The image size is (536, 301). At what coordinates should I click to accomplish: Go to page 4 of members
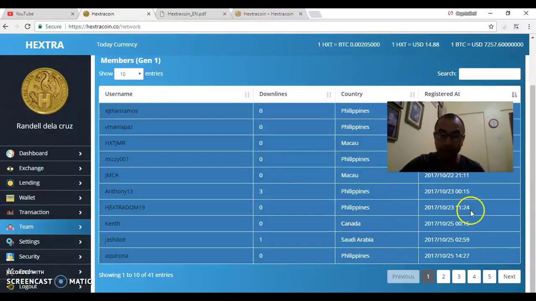pyautogui.click(x=474, y=276)
